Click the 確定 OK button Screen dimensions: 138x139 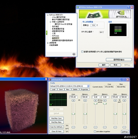pos(104,65)
